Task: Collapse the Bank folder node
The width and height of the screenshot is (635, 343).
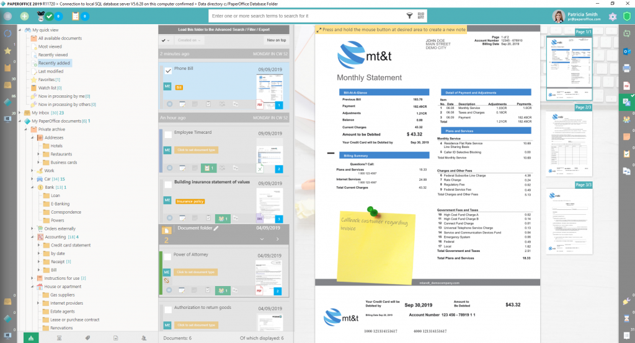Action: click(x=32, y=187)
